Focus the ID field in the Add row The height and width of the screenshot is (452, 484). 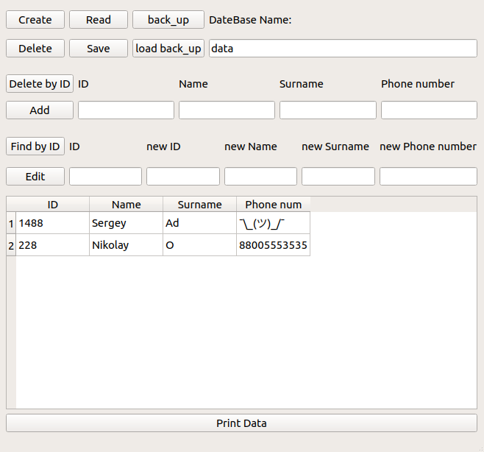point(126,110)
